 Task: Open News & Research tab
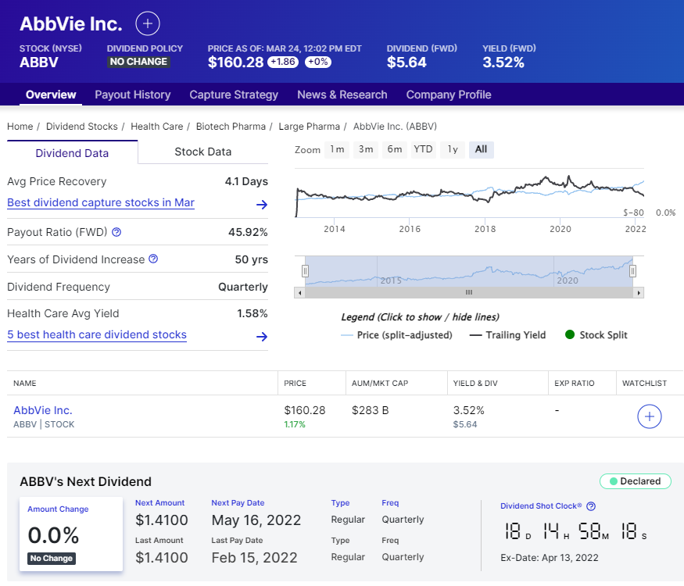(342, 95)
